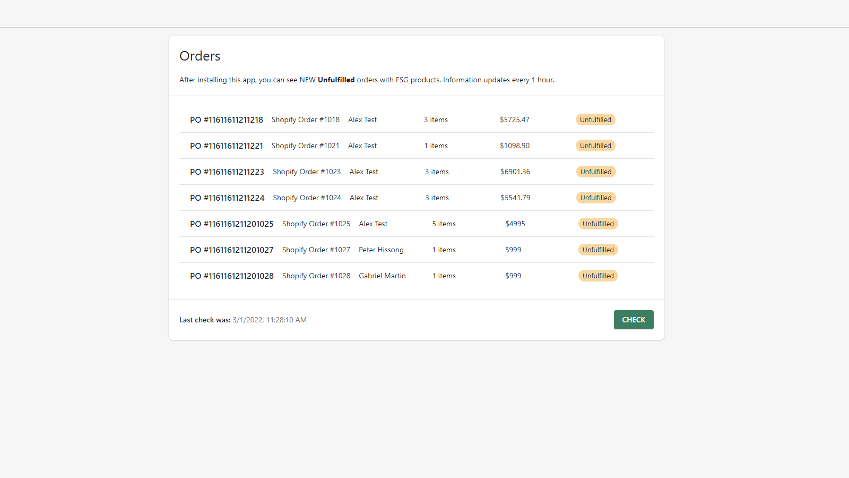The width and height of the screenshot is (849, 478).
Task: Click Unfulfilled status on Order #1025
Action: [598, 224]
